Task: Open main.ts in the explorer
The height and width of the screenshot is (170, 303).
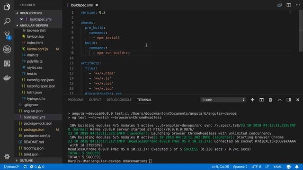Action: pos(33,55)
